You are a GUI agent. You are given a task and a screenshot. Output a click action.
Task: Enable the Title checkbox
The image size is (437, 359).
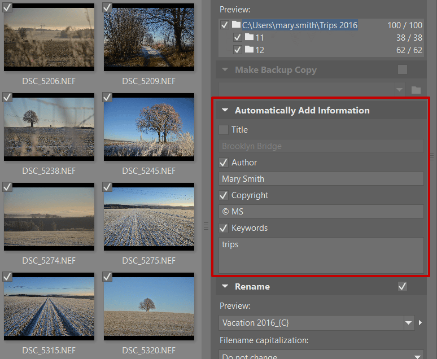[x=224, y=130]
